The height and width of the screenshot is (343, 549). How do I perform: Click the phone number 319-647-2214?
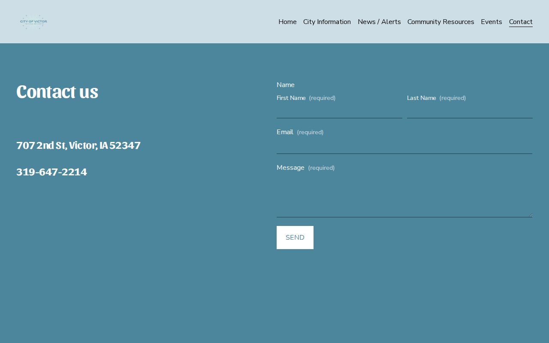[x=51, y=172]
